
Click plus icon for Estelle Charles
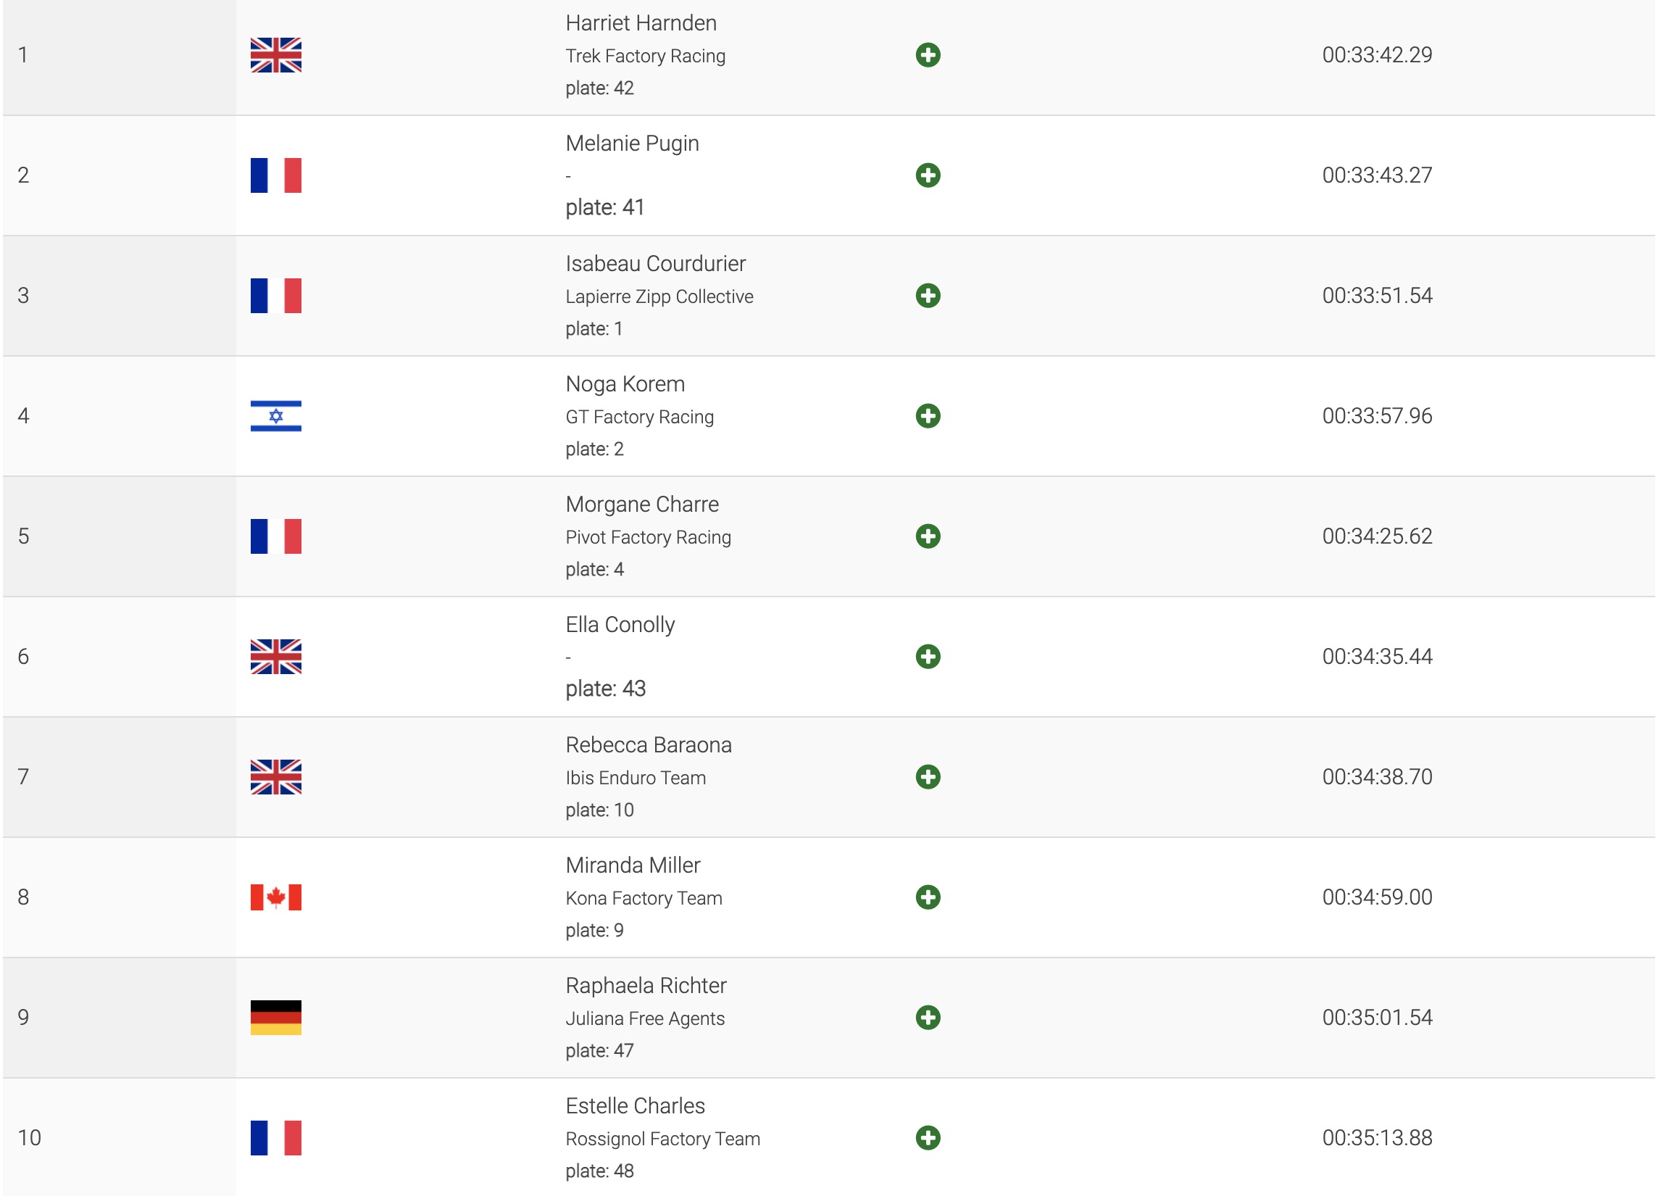point(927,1137)
